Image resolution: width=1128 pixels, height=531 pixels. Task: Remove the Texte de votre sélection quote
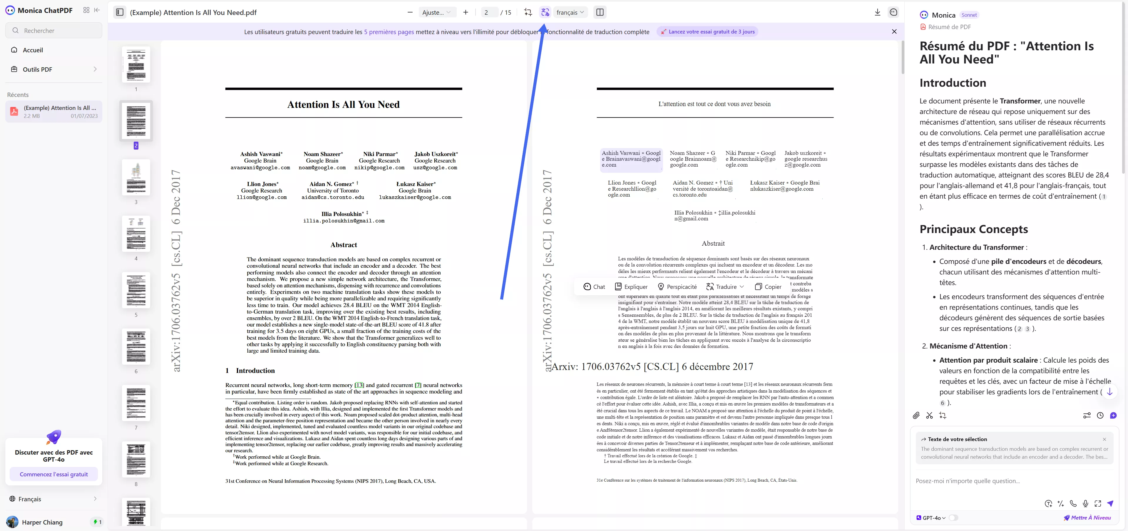[1104, 439]
